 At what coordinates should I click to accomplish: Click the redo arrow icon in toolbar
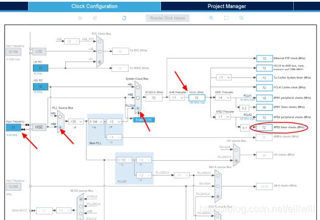[x=95, y=18]
